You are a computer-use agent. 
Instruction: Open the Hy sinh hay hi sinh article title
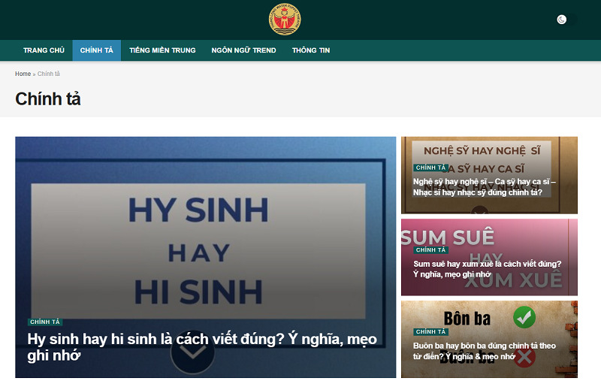click(202, 347)
